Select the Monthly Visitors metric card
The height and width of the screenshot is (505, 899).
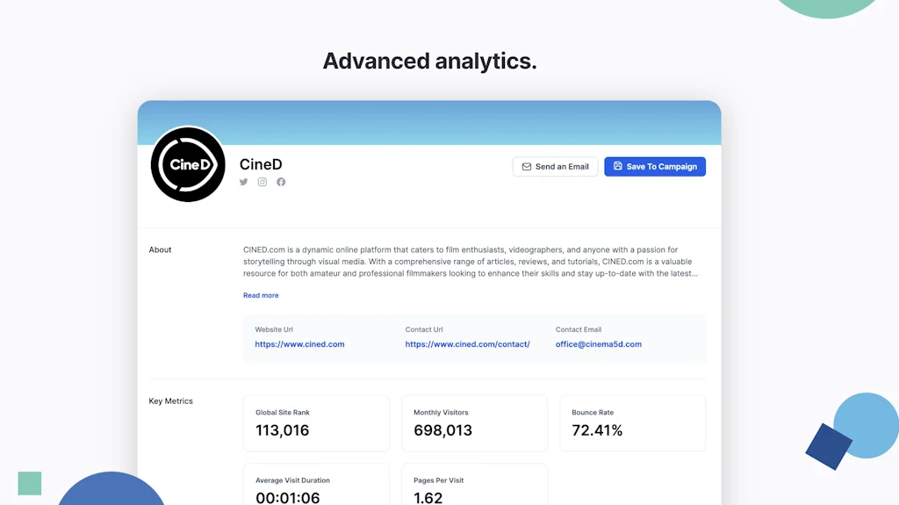[x=474, y=423]
